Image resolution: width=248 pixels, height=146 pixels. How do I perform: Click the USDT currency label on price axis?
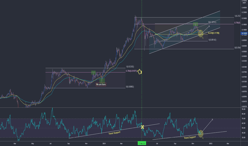pos(244,3)
